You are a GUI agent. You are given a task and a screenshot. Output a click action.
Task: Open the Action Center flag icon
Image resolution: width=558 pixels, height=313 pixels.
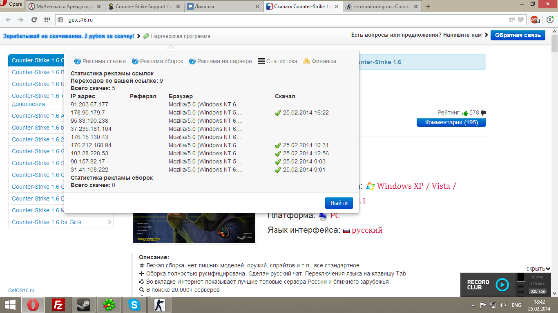pyautogui.click(x=483, y=305)
